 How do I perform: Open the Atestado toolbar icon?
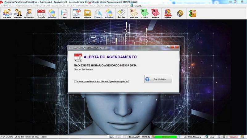pos(134,14)
